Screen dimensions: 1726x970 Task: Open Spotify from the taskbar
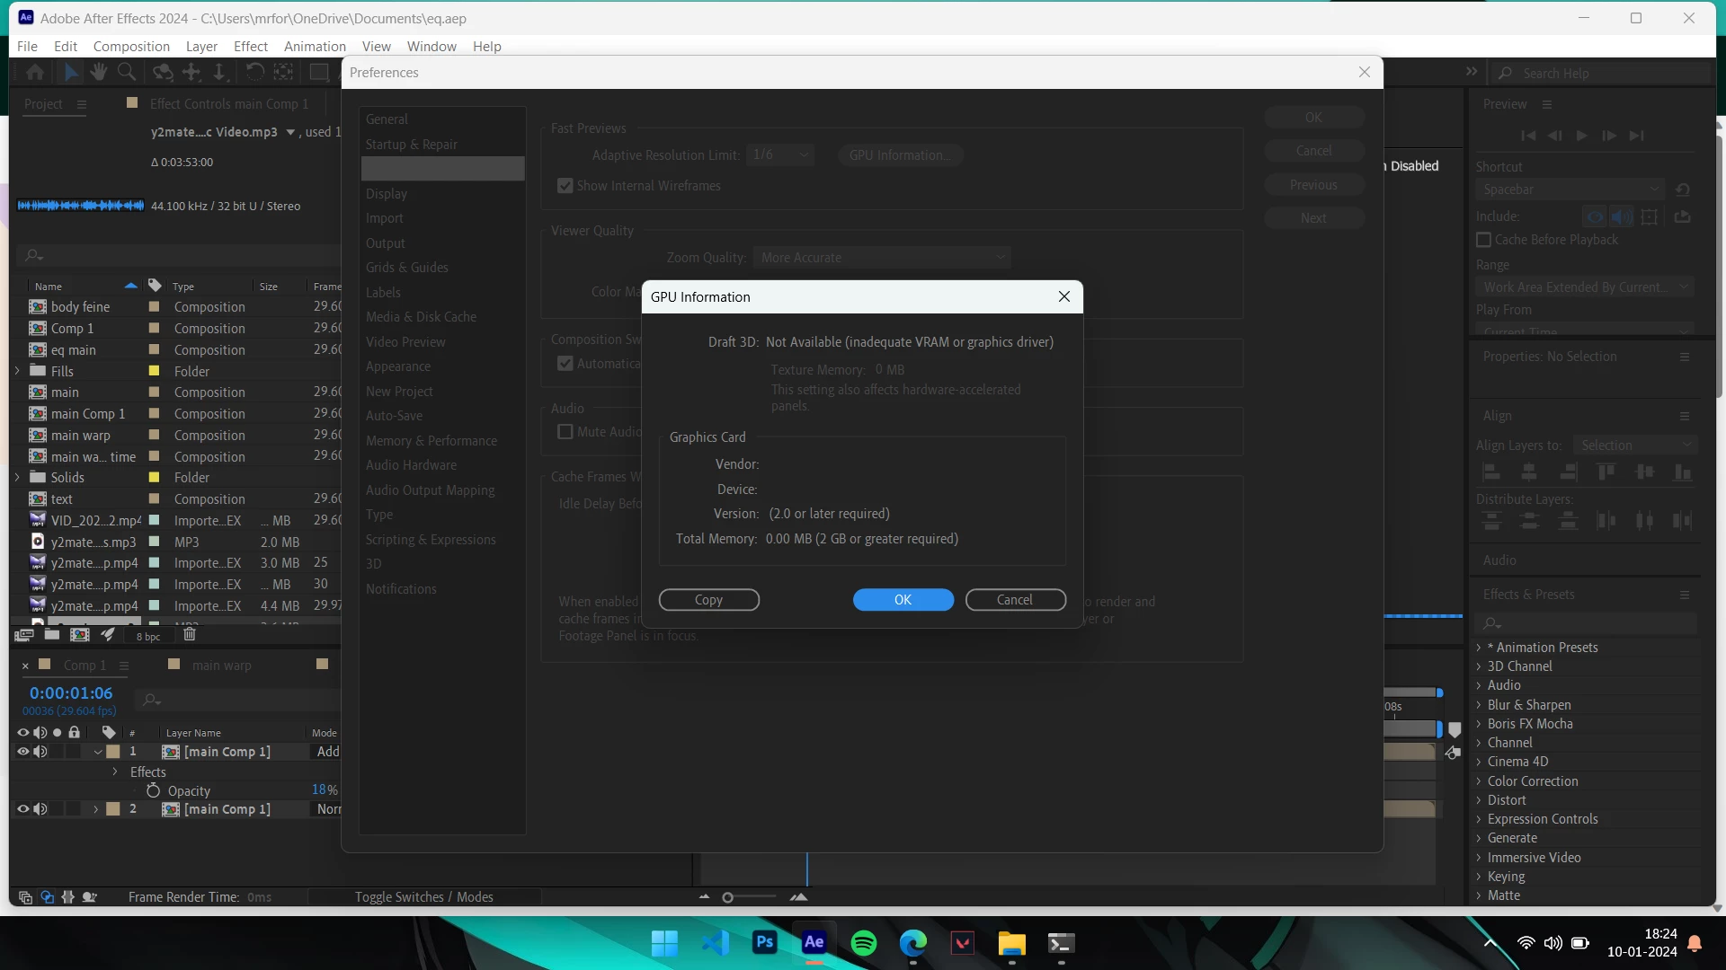[x=863, y=943]
